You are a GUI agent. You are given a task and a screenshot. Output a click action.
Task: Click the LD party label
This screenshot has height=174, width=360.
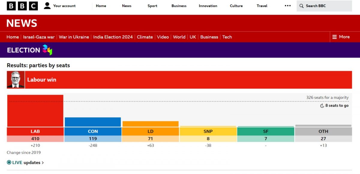pos(151,131)
